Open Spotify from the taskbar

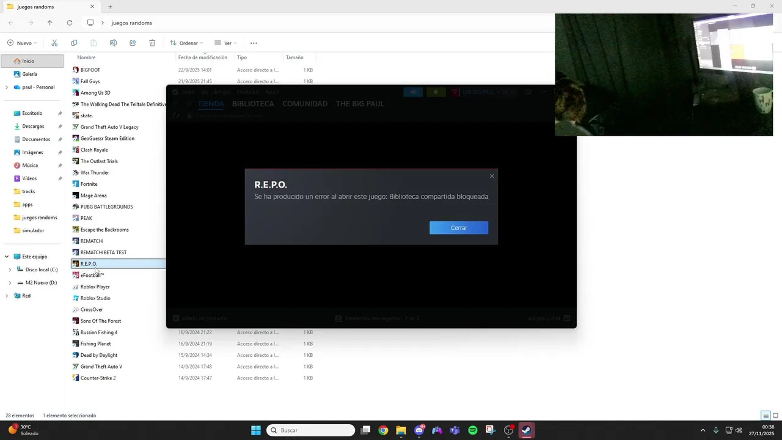click(473, 430)
